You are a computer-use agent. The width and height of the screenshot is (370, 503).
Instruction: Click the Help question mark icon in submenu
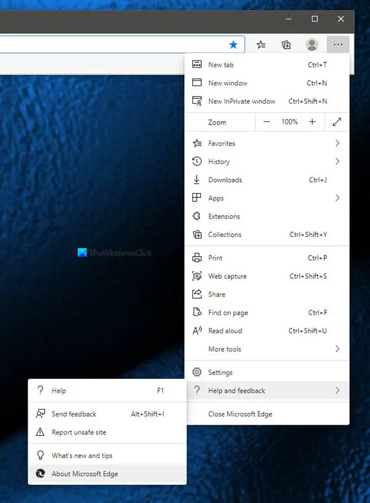(41, 391)
